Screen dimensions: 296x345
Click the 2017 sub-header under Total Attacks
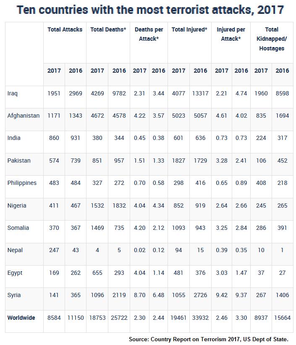(x=54, y=71)
